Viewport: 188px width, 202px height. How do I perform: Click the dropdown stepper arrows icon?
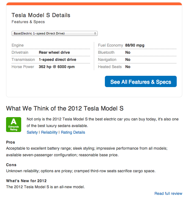(x=95, y=33)
